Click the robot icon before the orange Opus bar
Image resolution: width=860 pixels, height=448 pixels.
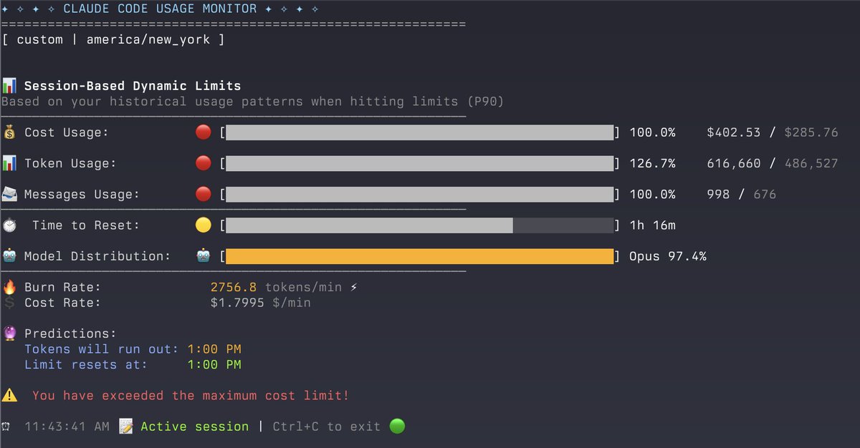204,255
